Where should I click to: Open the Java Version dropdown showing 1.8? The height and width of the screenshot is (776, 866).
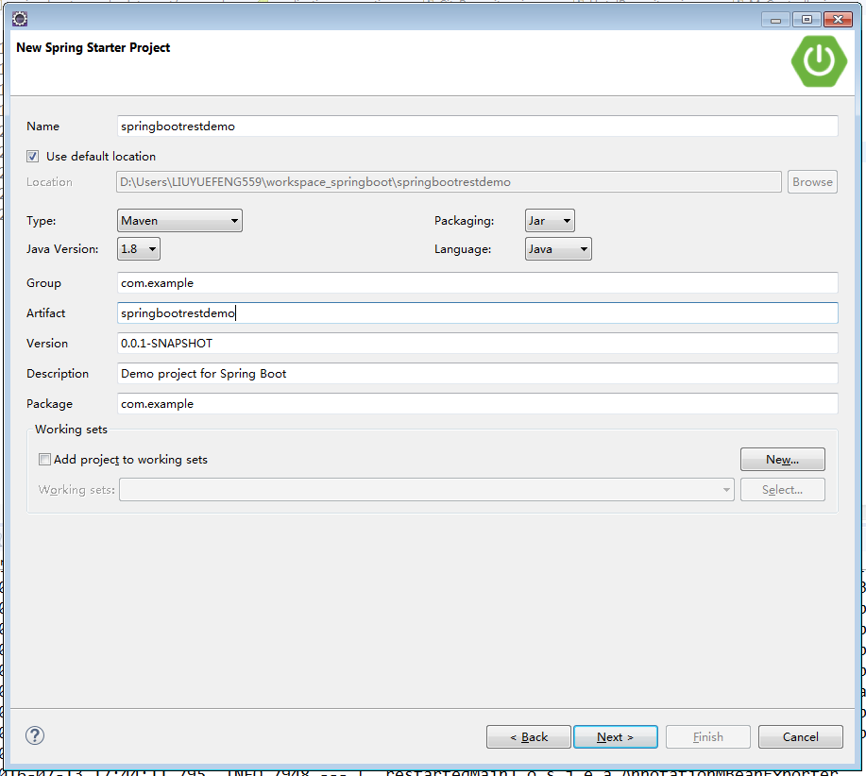139,249
